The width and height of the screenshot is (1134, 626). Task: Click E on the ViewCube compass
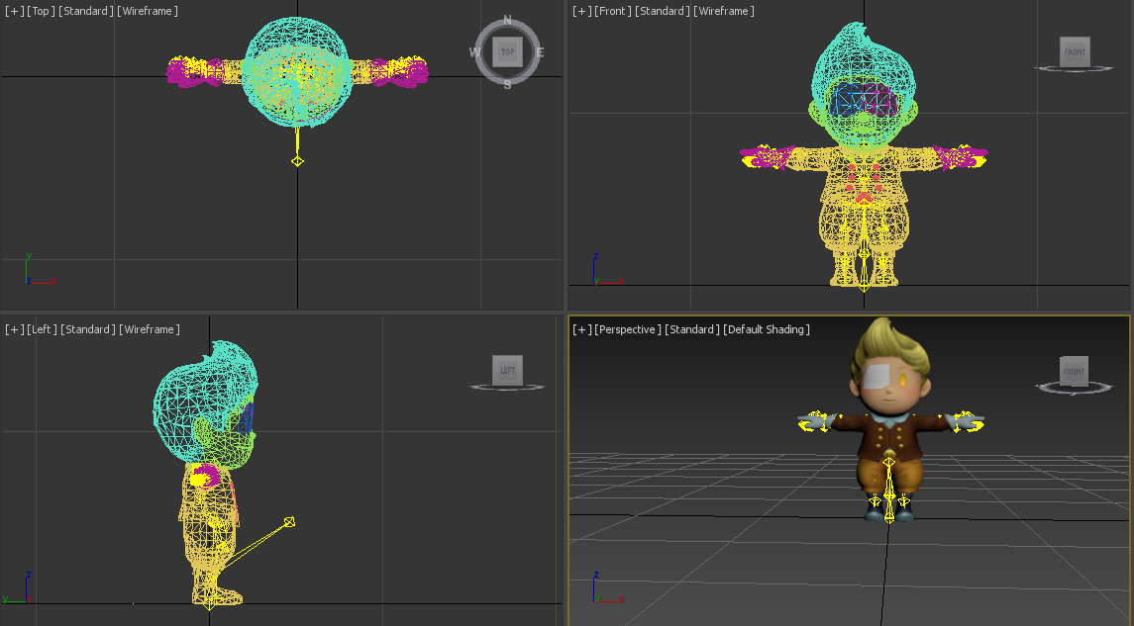pos(541,51)
